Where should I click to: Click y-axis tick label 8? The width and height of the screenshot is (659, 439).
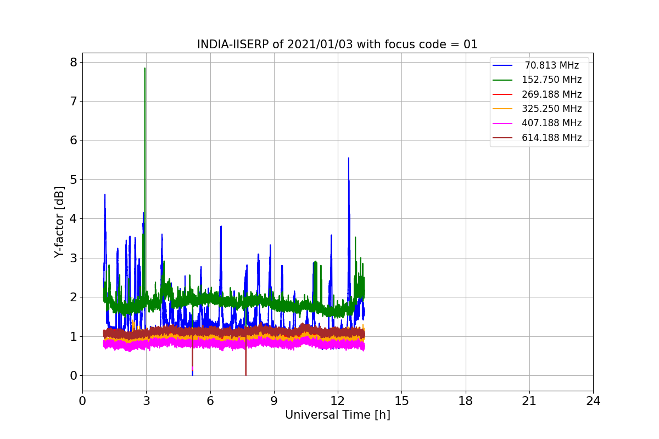(x=72, y=62)
